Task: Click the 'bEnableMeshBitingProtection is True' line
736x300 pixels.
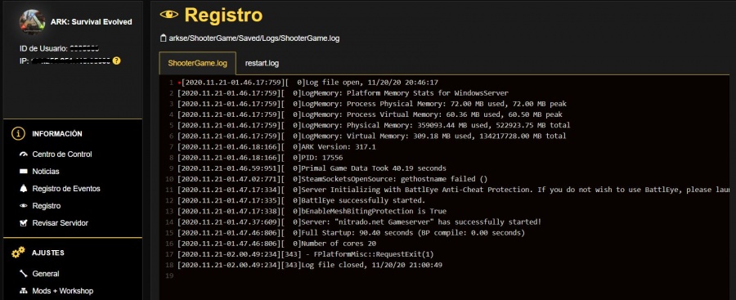Action: coord(312,211)
